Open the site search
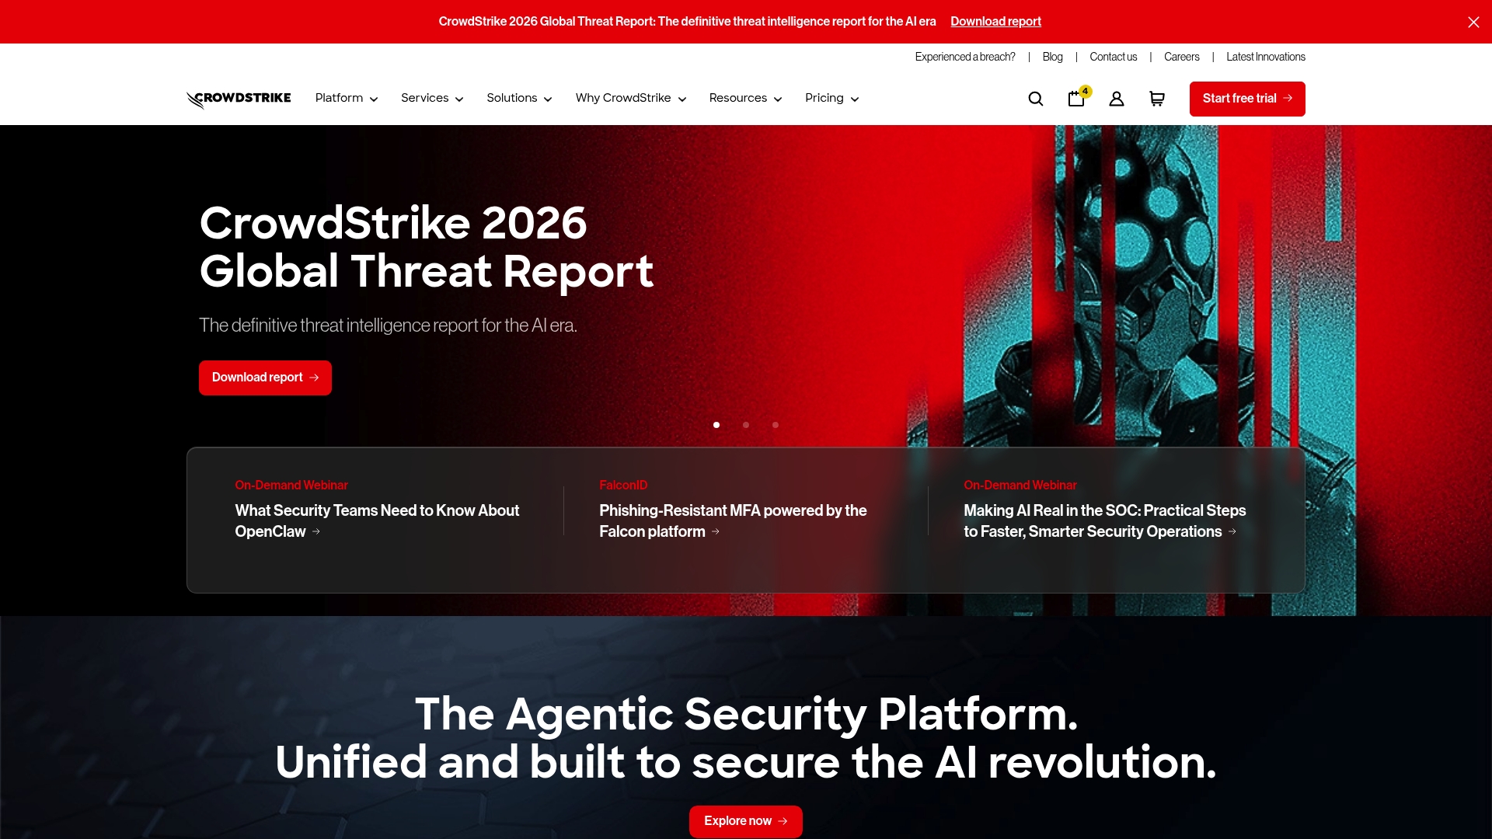1492x839 pixels. click(1035, 99)
